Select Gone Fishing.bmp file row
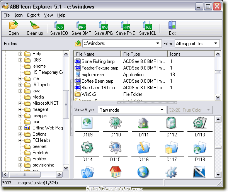Viewport: 228px width, 192px height. pyautogui.click(x=144, y=61)
